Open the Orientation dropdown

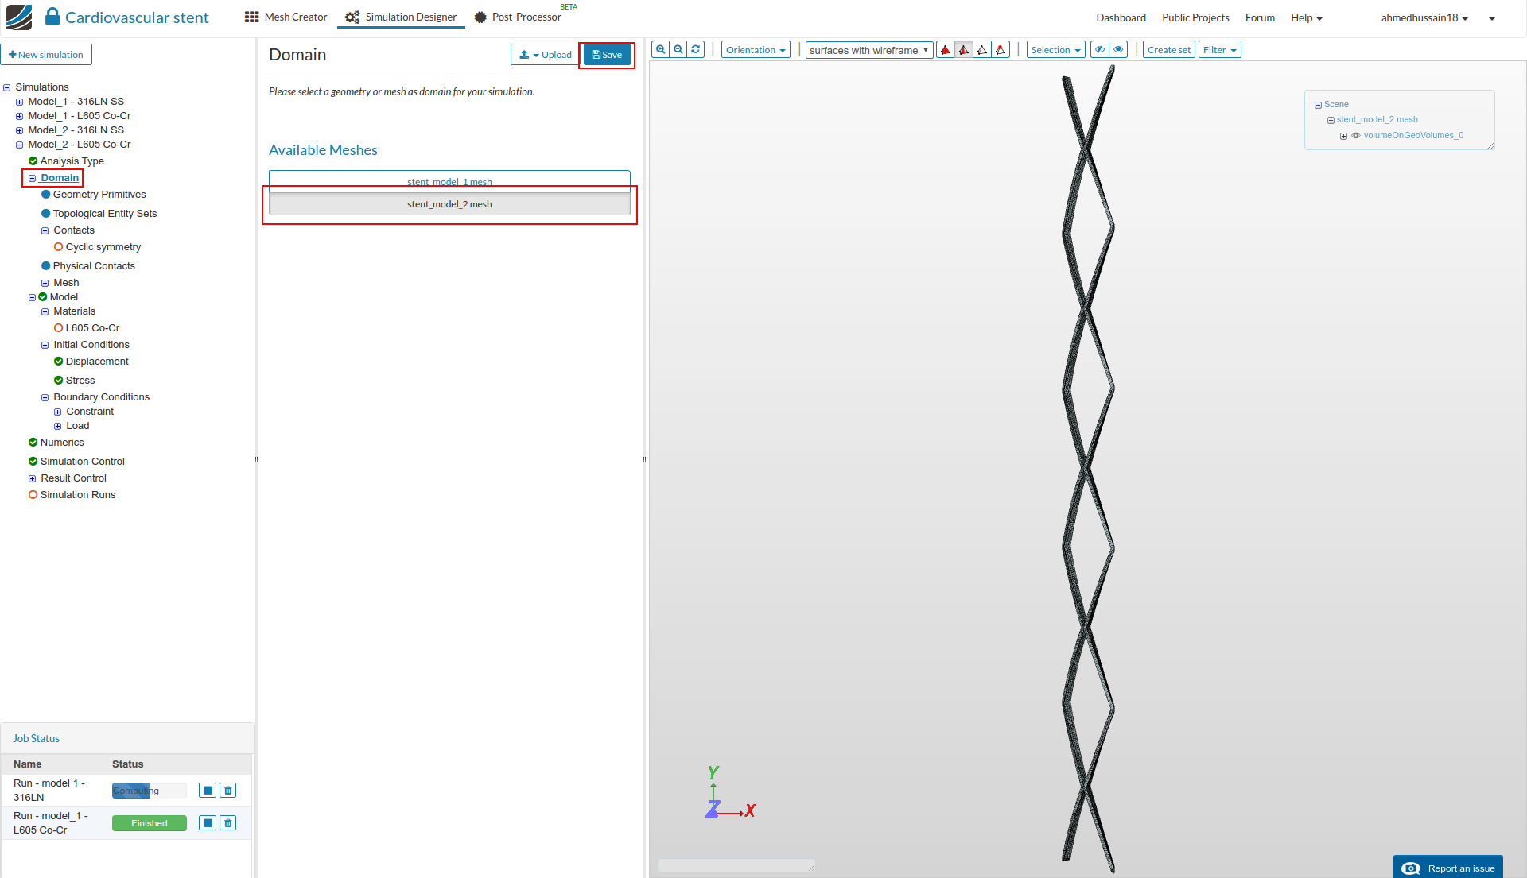click(756, 50)
